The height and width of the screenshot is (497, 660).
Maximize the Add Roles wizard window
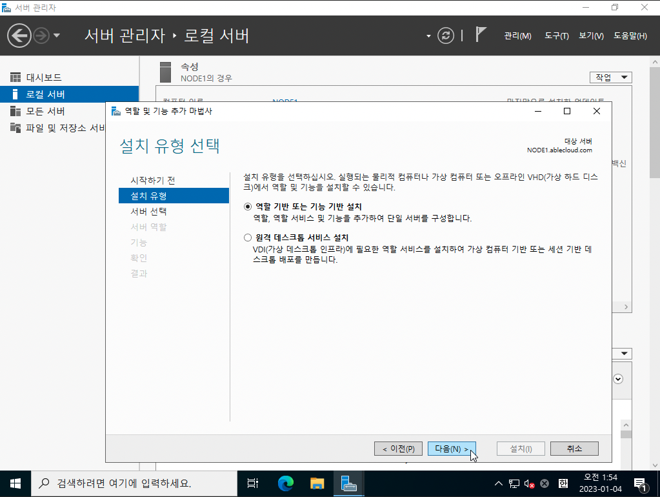pyautogui.click(x=567, y=111)
